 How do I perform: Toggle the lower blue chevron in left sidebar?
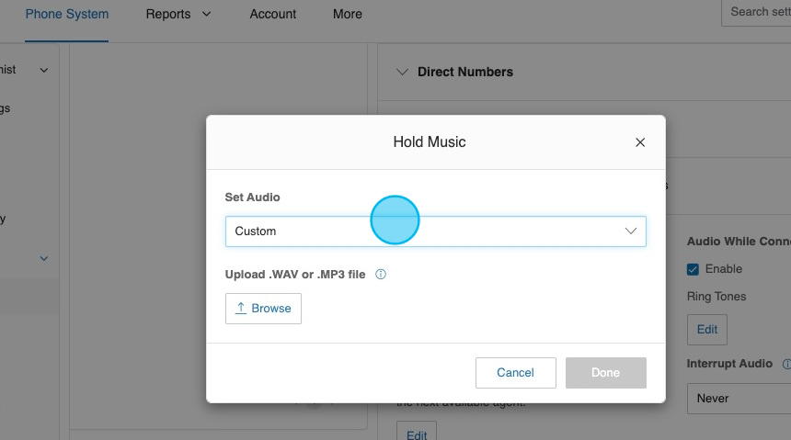click(43, 259)
